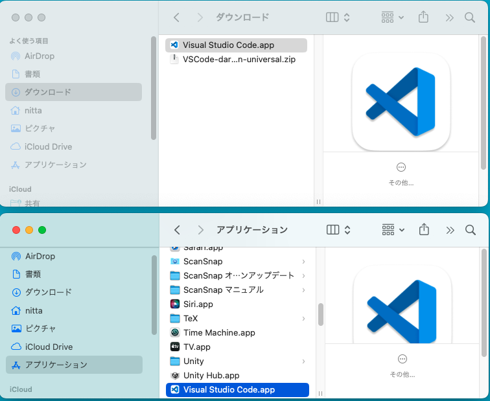
Task: Select TV.app in the applications list
Action: point(196,347)
